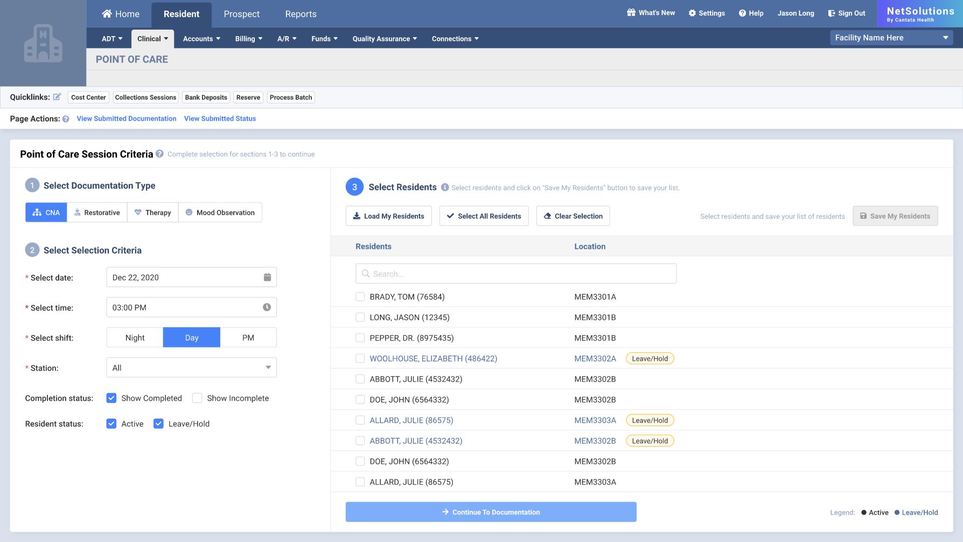
Task: Click the Page Actions help icon
Action: pyautogui.click(x=65, y=119)
